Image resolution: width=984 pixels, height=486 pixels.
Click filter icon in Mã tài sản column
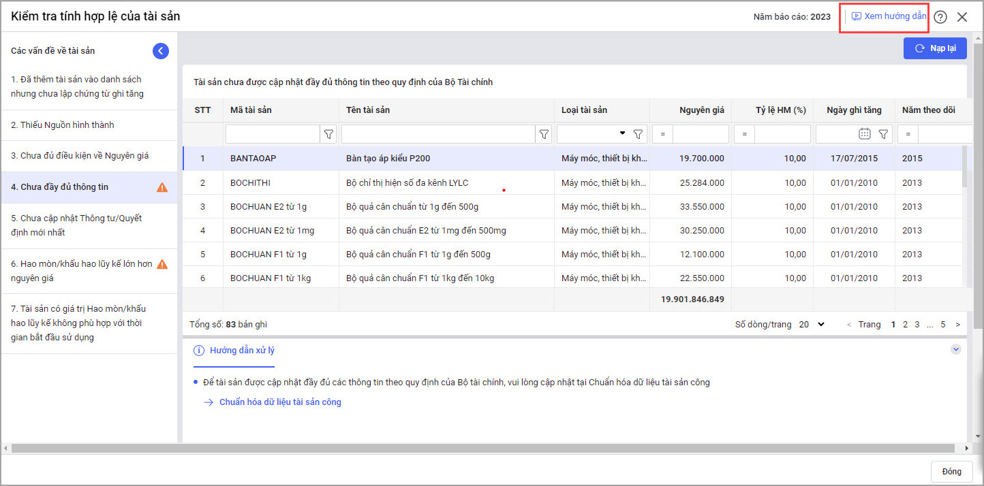point(328,134)
